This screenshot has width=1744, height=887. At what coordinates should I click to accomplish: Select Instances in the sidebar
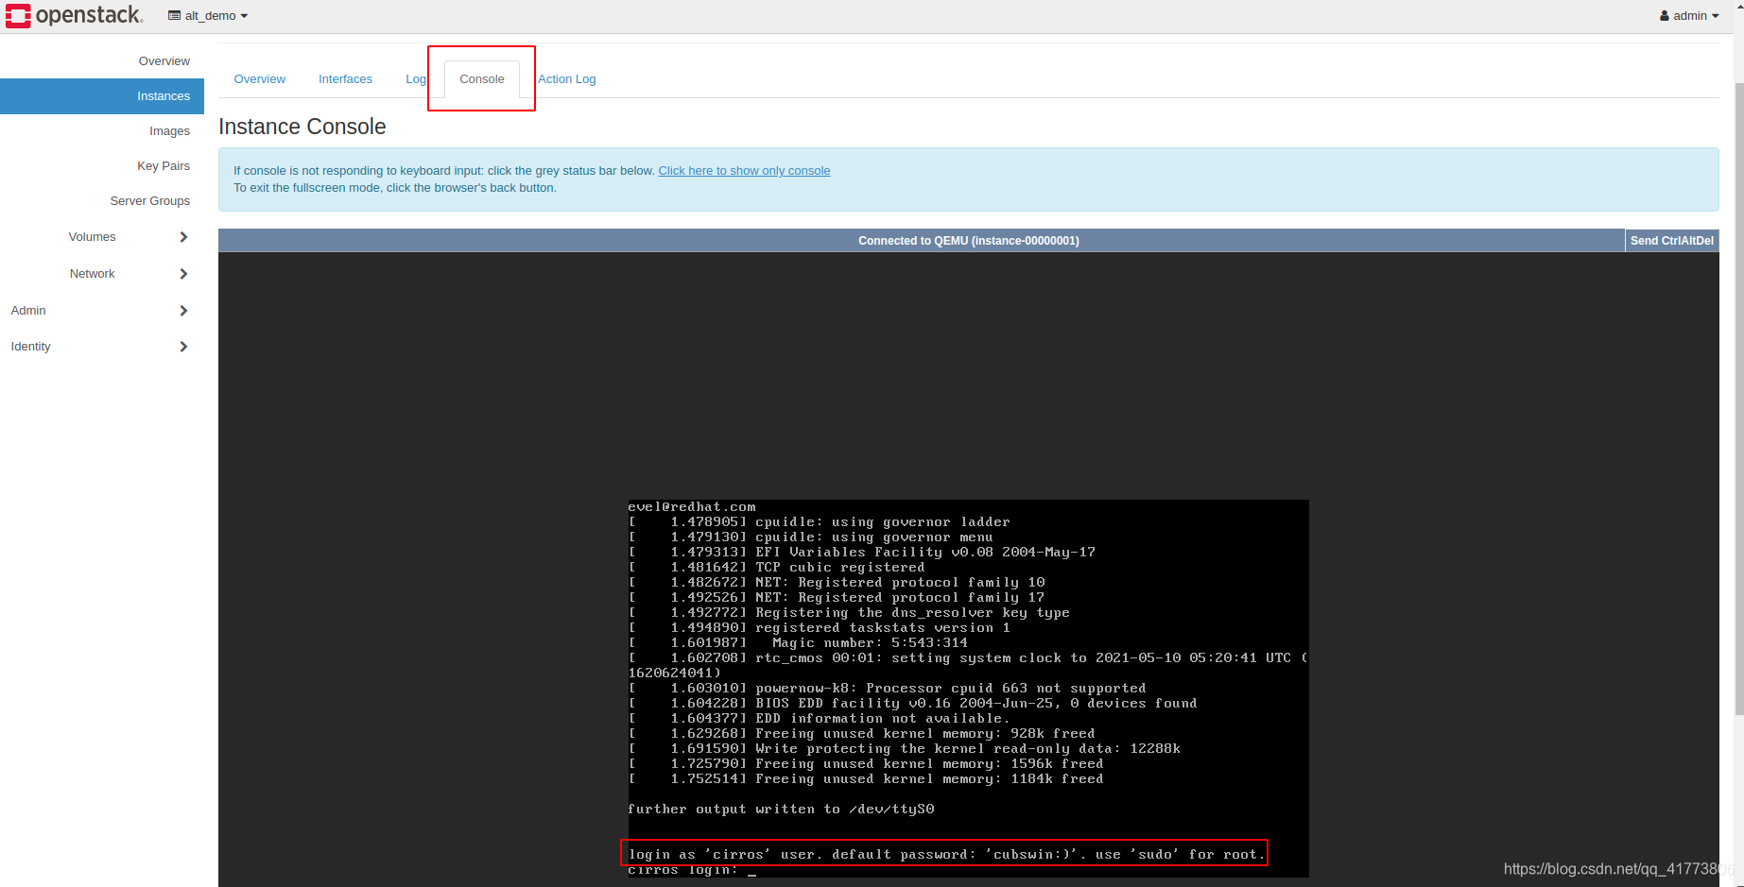click(x=102, y=96)
